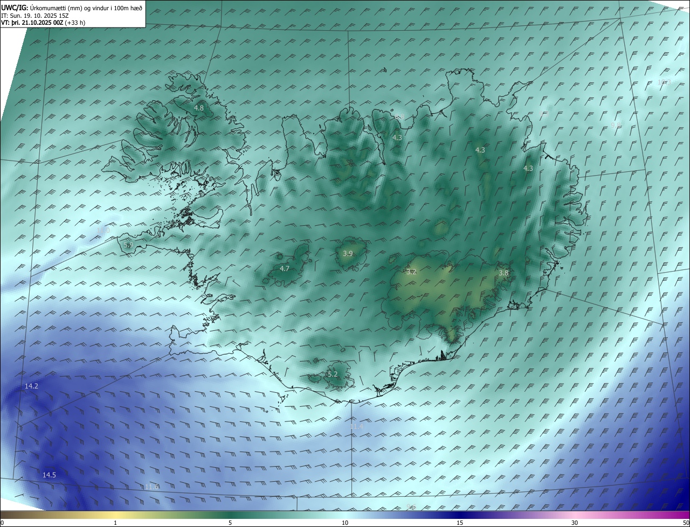This screenshot has width=690, height=527.
Task: Click the 5.9 value on the western peninsula
Action: coord(128,245)
